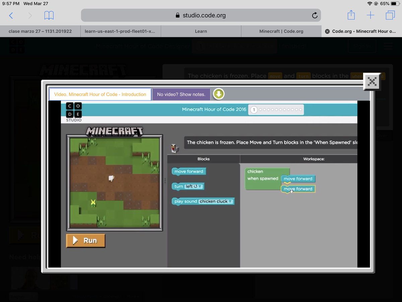The image size is (402, 302).
Task: Close the video dialog with the X
Action: 372,82
